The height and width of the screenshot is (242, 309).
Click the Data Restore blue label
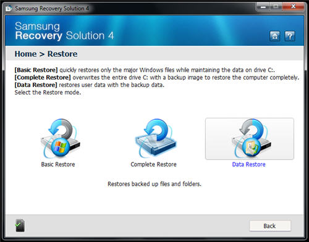coord(249,164)
